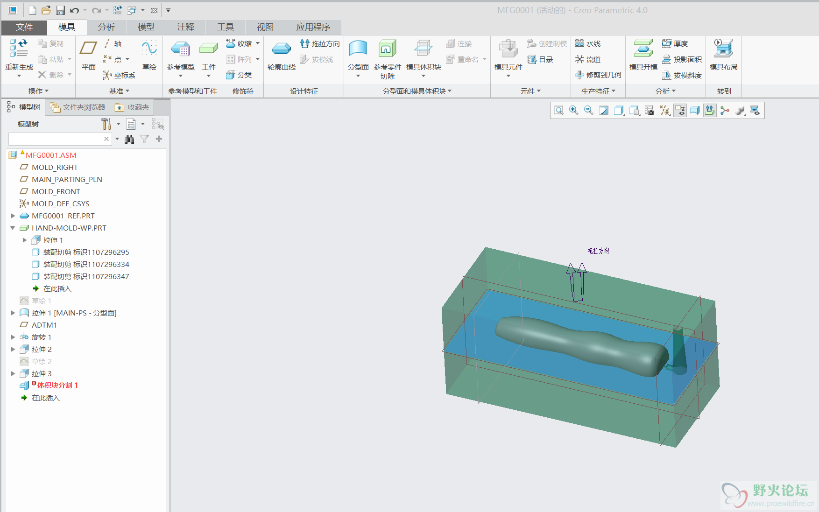The height and width of the screenshot is (512, 819).
Task: Open the 参考模型 (Reference Model) tool
Action: point(181,58)
